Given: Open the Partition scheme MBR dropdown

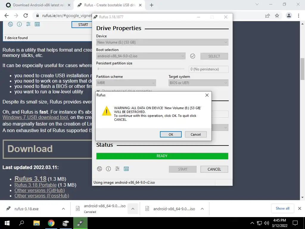Looking at the screenshot, I should click(x=126, y=83).
